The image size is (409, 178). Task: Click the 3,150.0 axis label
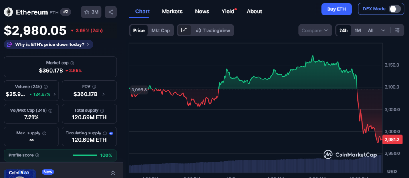(392, 65)
